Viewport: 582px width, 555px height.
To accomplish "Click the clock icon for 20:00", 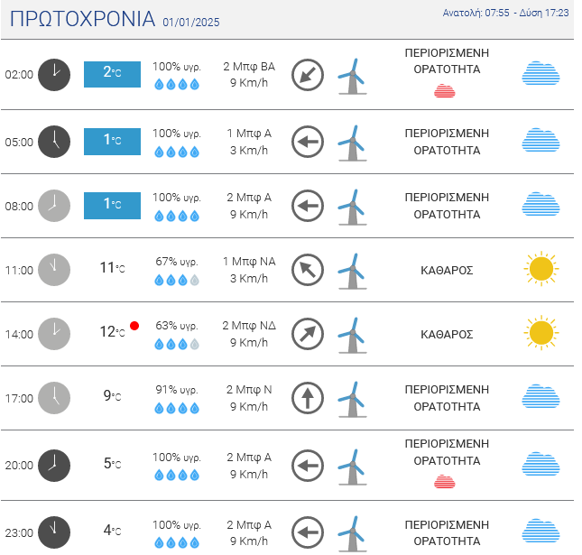I will pyautogui.click(x=54, y=464).
